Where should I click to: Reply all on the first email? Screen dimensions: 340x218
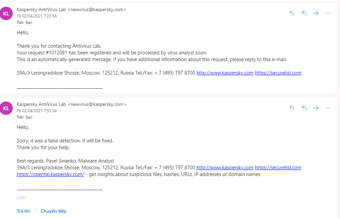304,13
